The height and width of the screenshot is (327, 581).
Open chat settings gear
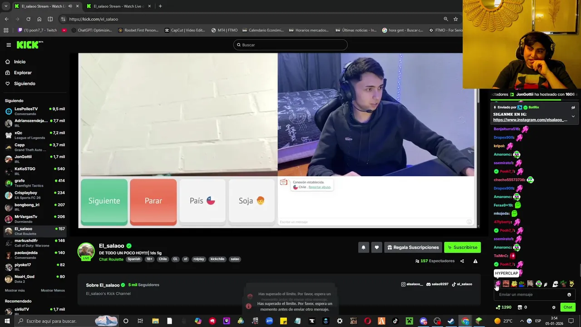pos(554,307)
